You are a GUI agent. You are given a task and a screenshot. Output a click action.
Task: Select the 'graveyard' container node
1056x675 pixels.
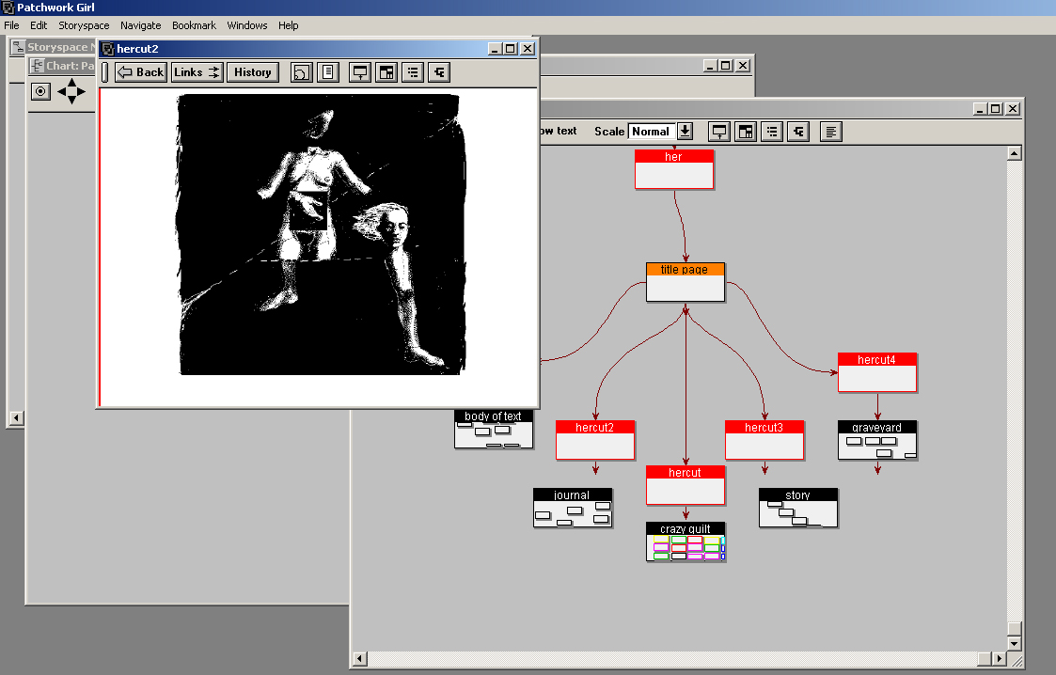pos(877,440)
